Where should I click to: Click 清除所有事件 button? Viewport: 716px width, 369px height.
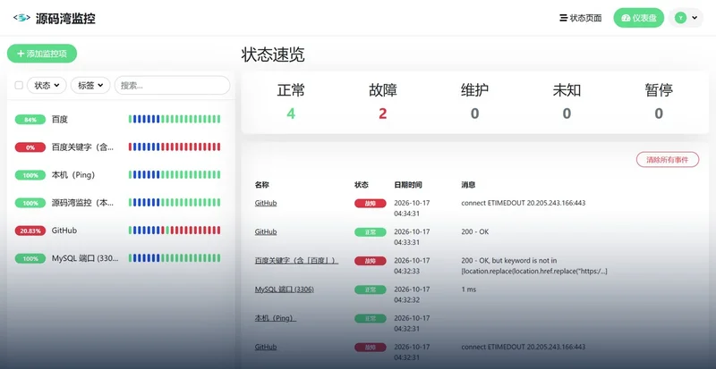667,160
